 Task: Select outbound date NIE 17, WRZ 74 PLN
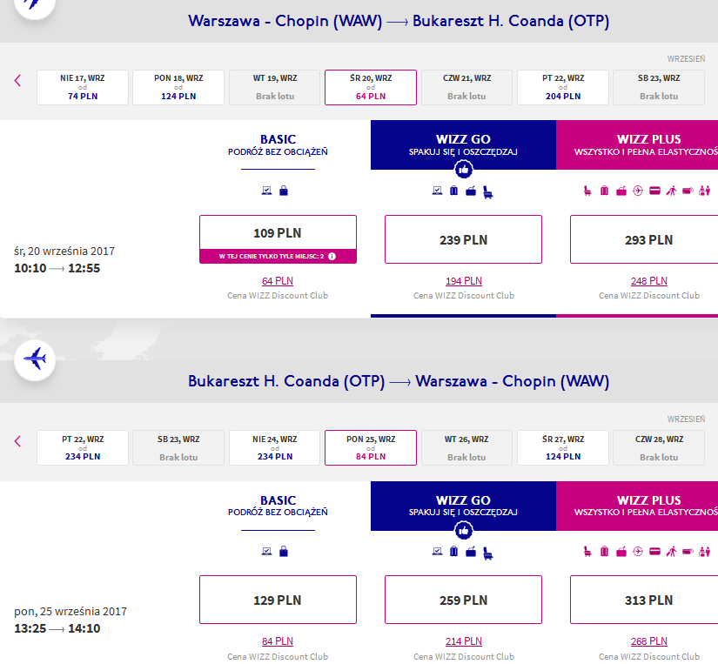pyautogui.click(x=83, y=88)
